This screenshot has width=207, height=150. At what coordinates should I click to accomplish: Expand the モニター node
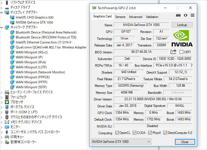pos(2,127)
